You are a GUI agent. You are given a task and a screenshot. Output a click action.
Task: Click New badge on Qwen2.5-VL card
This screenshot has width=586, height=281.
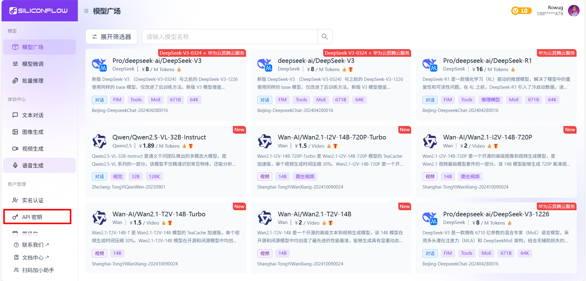[239, 130]
